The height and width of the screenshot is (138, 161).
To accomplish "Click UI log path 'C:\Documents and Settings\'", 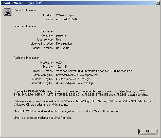I will 73,79.
